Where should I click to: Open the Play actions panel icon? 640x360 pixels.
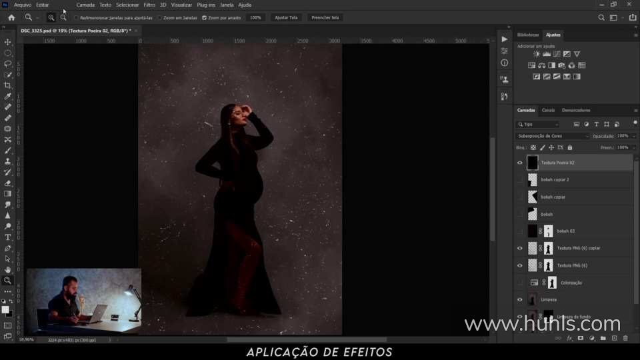504,39
